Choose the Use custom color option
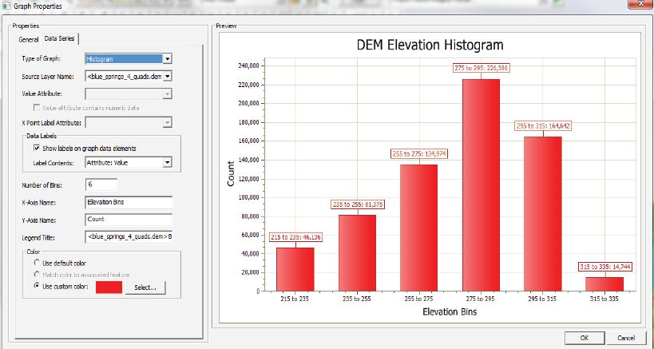 pyautogui.click(x=37, y=286)
